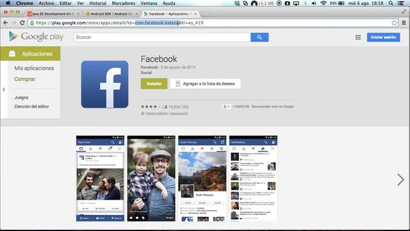Open Google apps grid icon
This screenshot has height=231, width=410.
pyautogui.click(x=358, y=37)
